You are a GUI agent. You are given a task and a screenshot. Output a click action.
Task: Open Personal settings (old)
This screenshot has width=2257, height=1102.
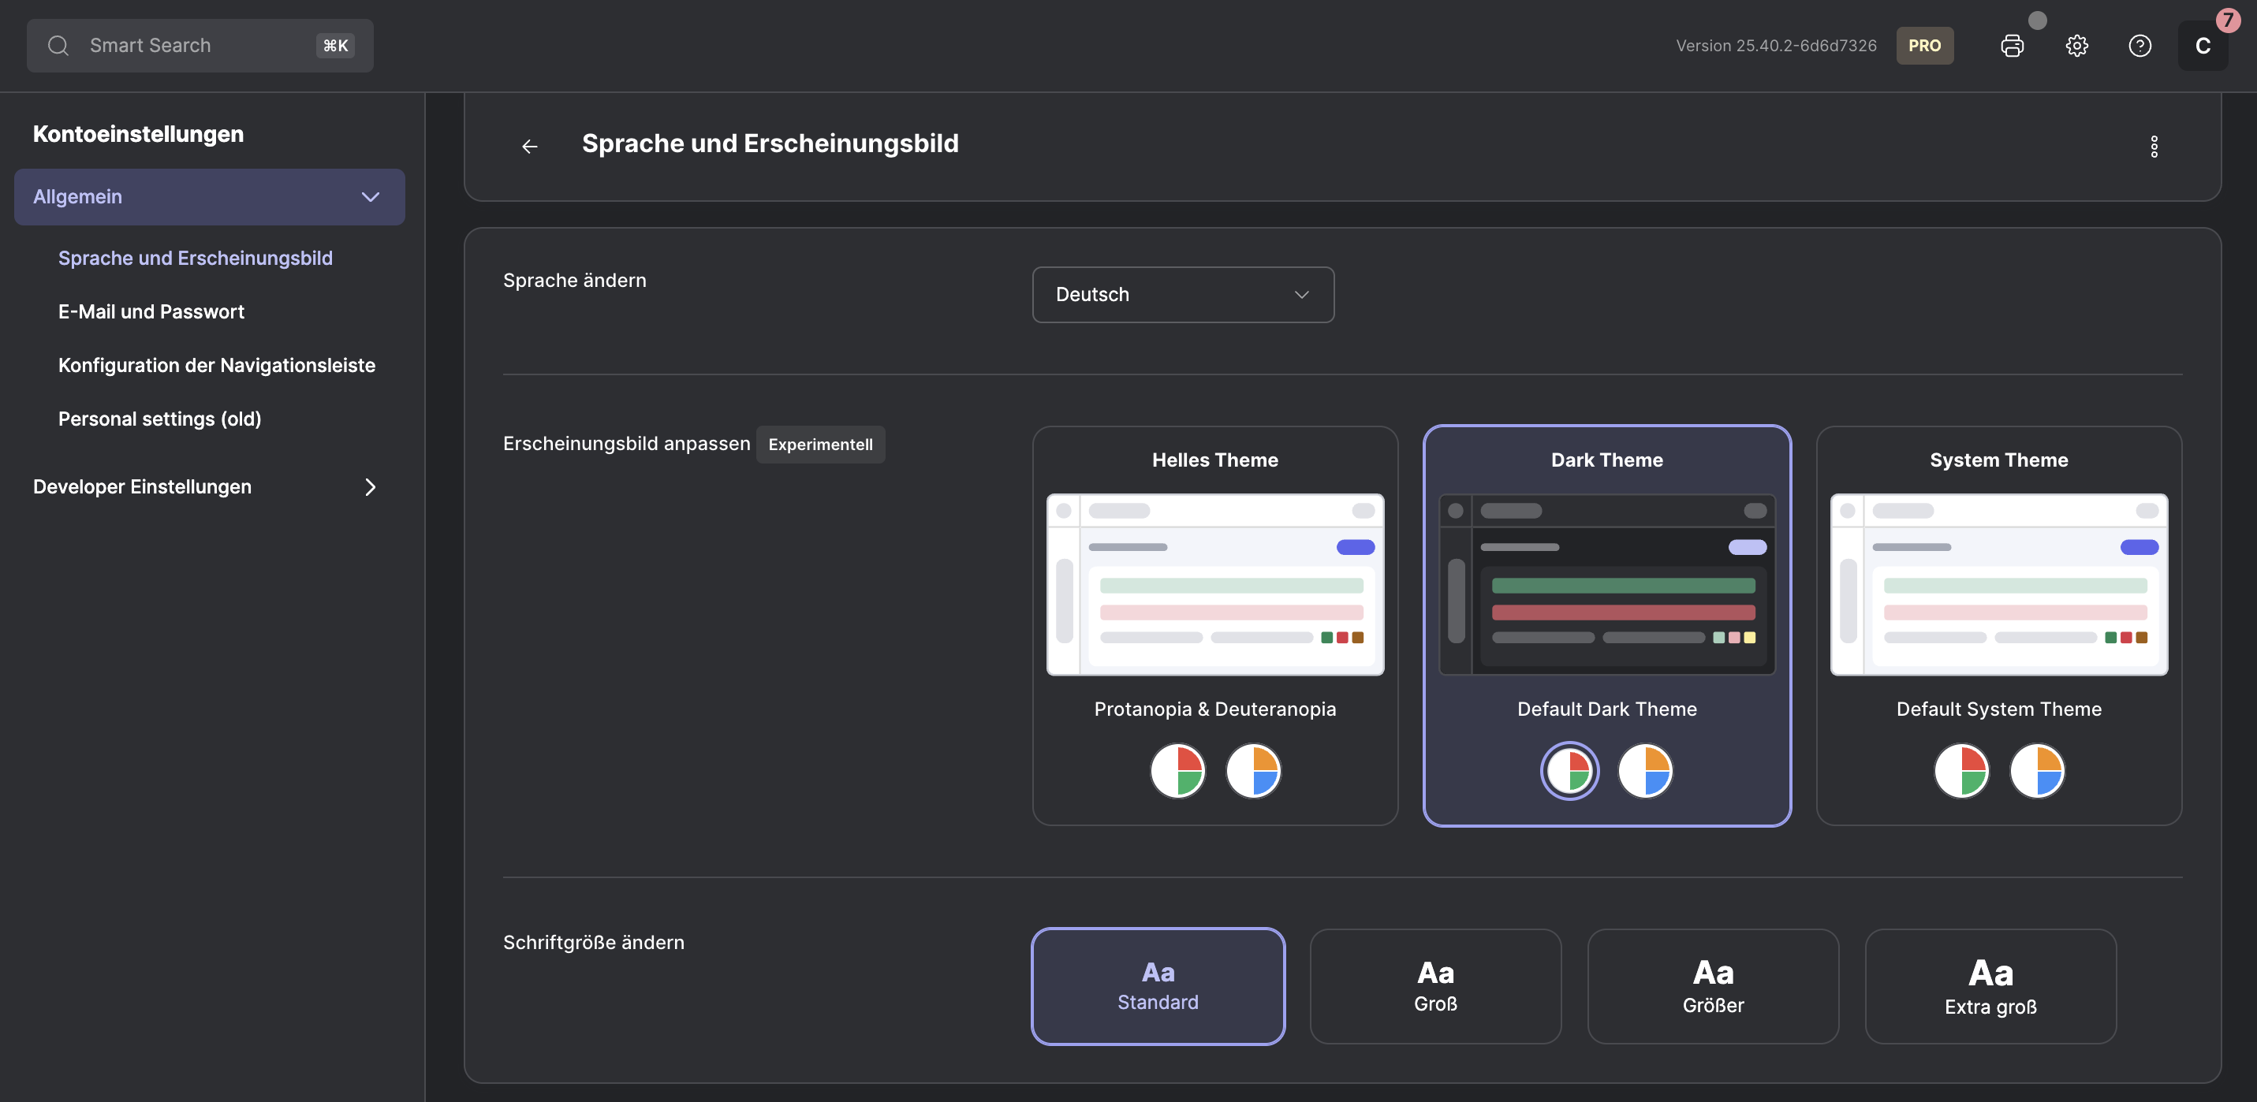pos(159,418)
